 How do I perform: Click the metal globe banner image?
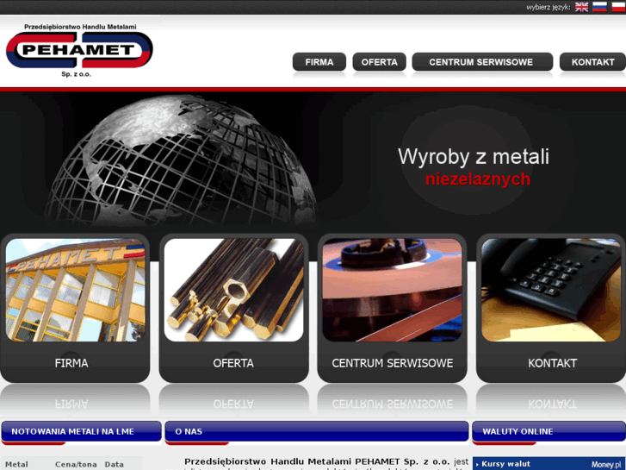click(182, 160)
